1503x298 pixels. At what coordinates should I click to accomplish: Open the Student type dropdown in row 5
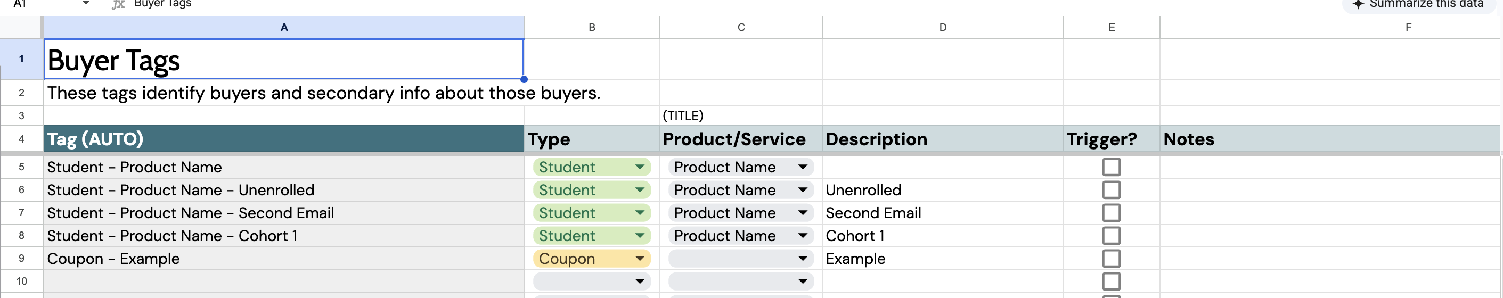tap(592, 167)
